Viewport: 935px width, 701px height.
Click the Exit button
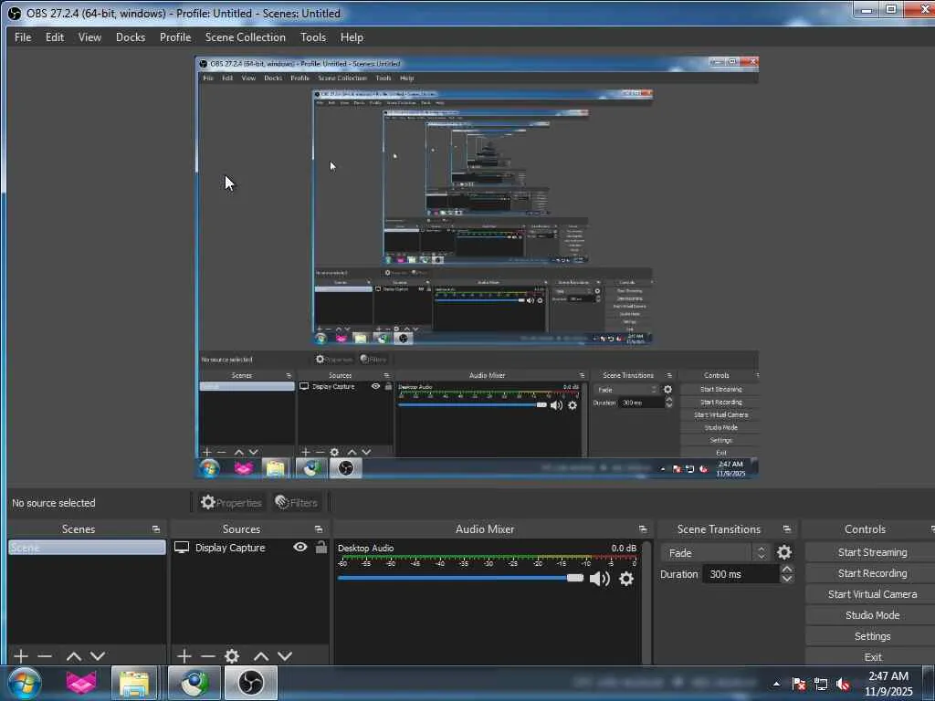[872, 657]
